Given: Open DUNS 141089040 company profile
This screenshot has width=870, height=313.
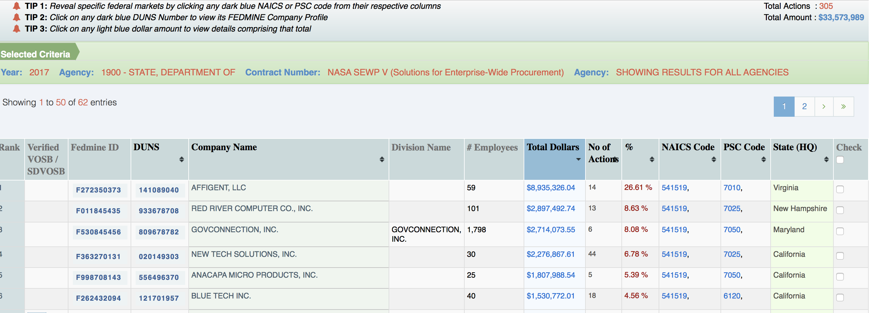Looking at the screenshot, I should (x=159, y=190).
